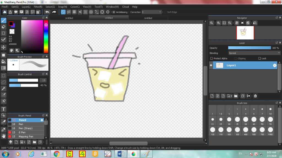Viewport: 282px width, 158px height.
Task: Zoom out using the Navigator panel
Action: (230, 23)
